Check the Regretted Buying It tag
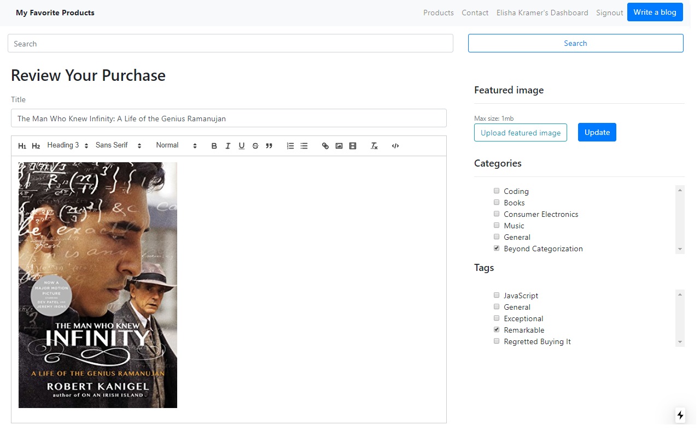The height and width of the screenshot is (437, 700). [x=497, y=341]
